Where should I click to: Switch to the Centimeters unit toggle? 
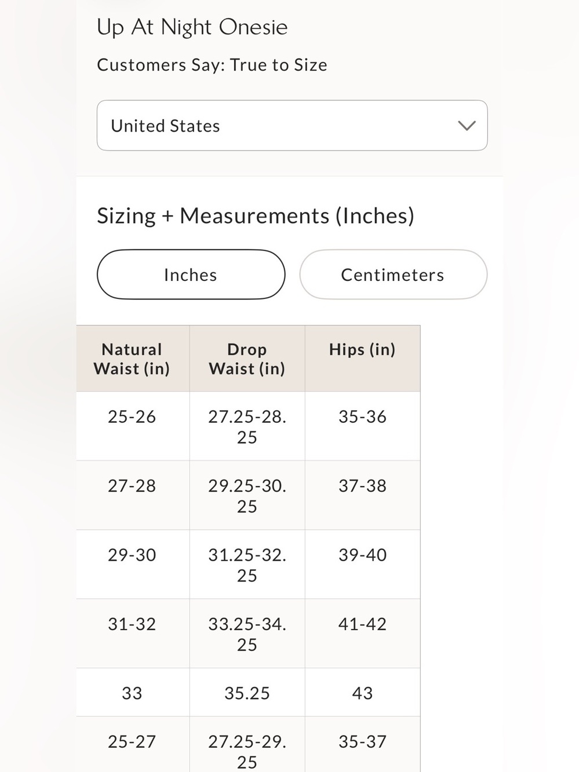click(x=393, y=275)
